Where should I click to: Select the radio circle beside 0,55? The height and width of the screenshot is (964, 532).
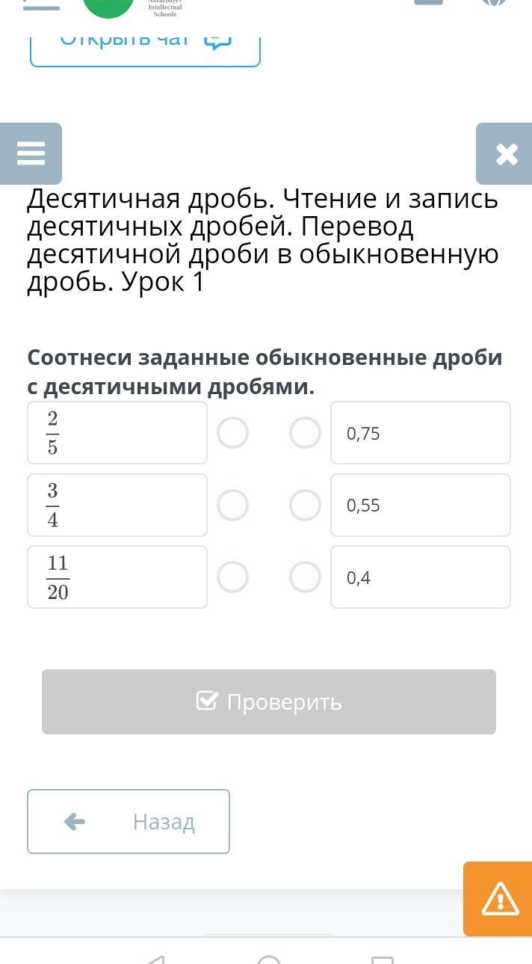[305, 505]
